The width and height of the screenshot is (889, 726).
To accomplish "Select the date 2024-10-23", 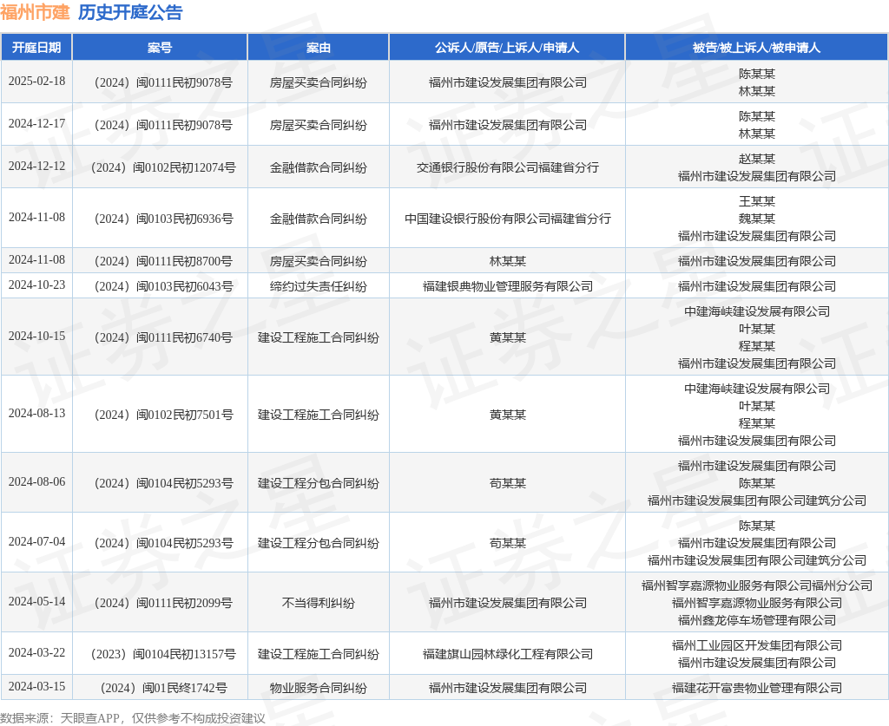I will click(x=36, y=285).
